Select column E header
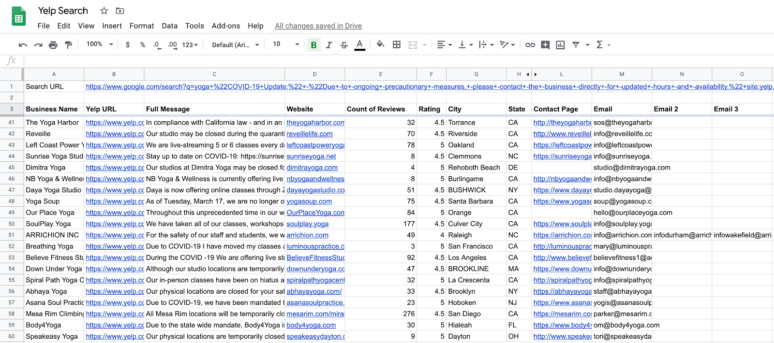 point(381,74)
